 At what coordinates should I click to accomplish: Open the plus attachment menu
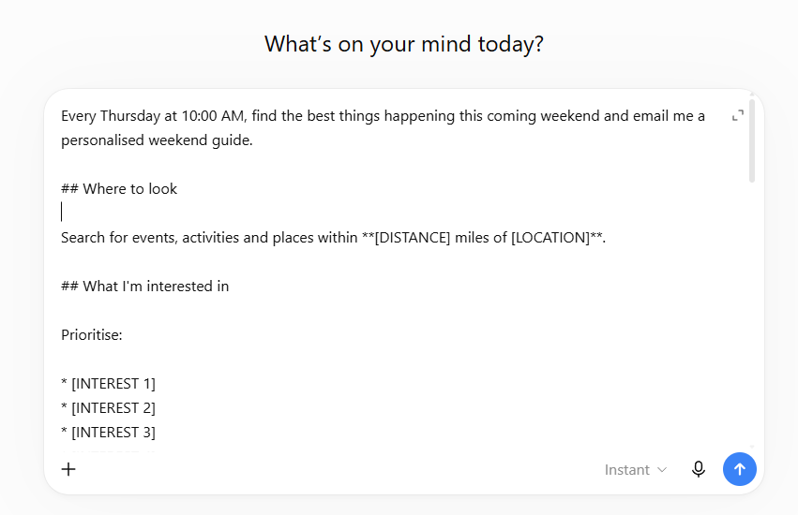click(x=68, y=469)
